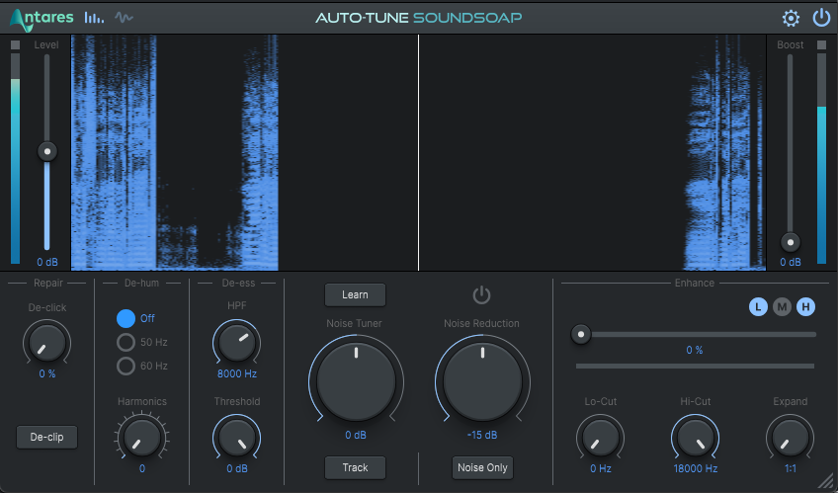The image size is (838, 493).
Task: Toggle the Enhance M band button
Action: tap(782, 306)
